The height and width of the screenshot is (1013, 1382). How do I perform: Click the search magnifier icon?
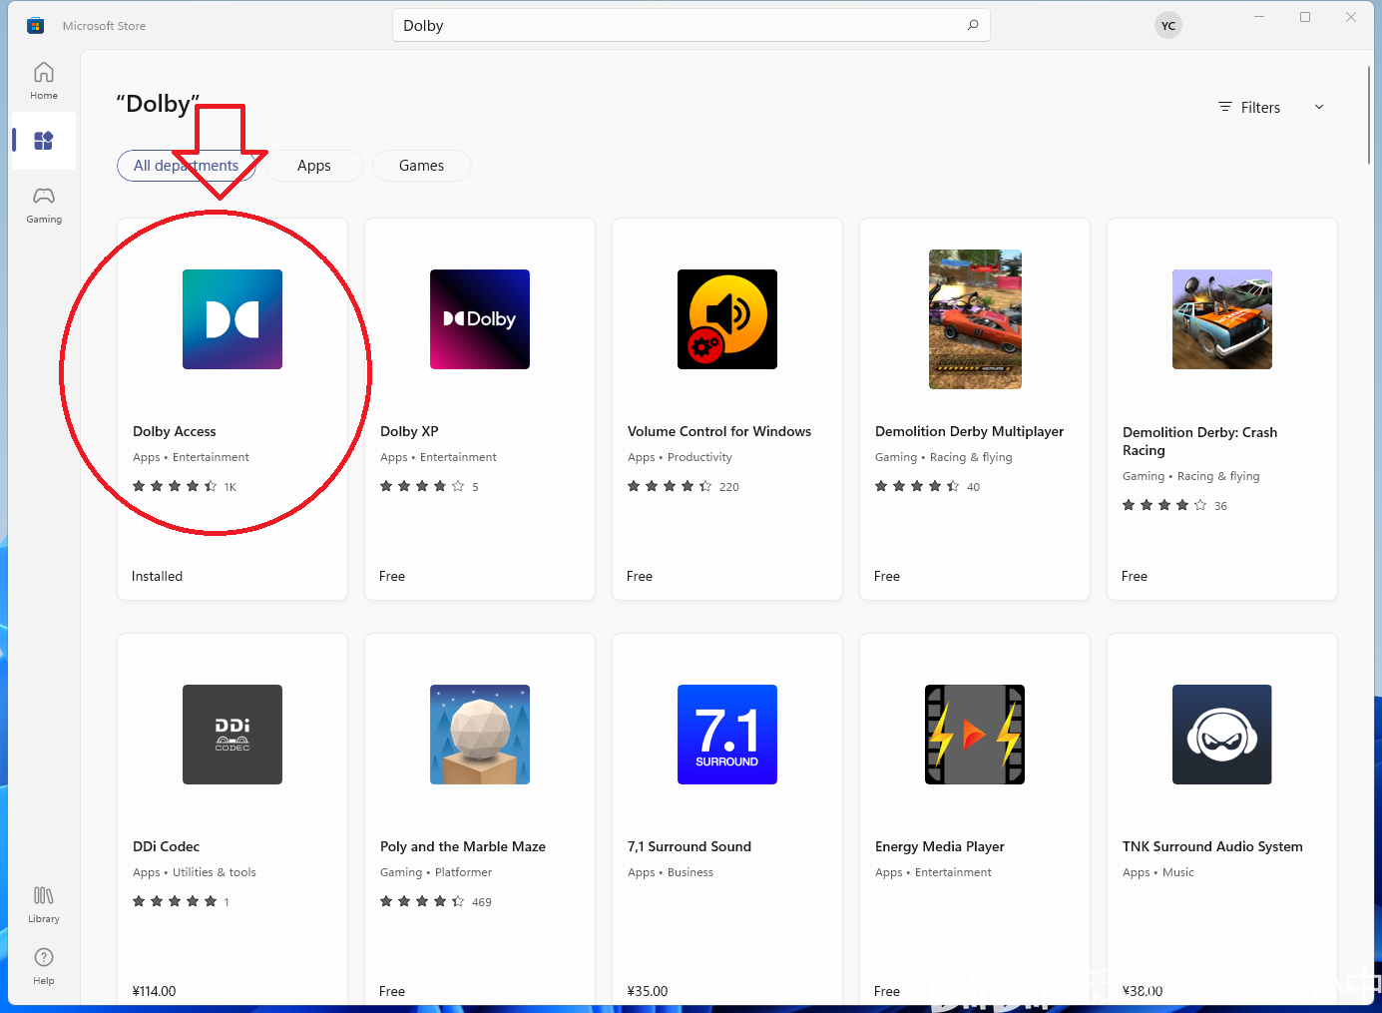973,25
